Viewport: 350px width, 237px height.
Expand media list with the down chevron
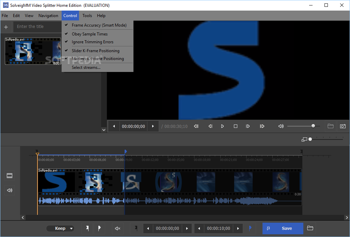tap(104, 130)
